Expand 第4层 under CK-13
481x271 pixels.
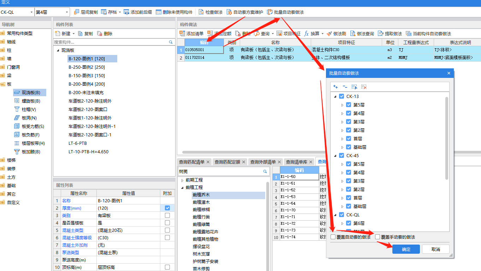coord(342,113)
